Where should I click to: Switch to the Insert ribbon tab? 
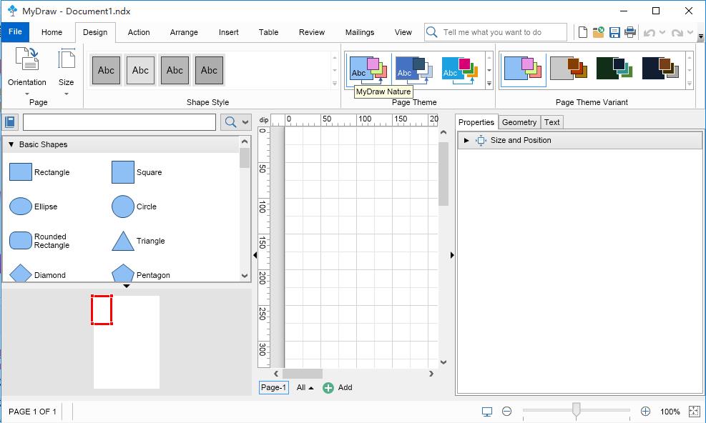229,32
